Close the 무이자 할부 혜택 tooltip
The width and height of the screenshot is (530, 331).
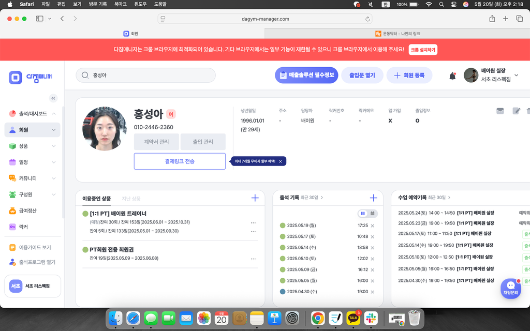280,161
